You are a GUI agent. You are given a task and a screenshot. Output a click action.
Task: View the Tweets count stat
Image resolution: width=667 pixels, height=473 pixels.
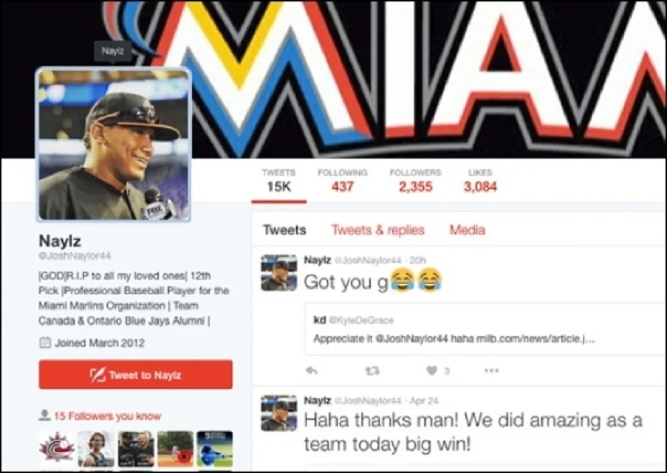click(279, 180)
